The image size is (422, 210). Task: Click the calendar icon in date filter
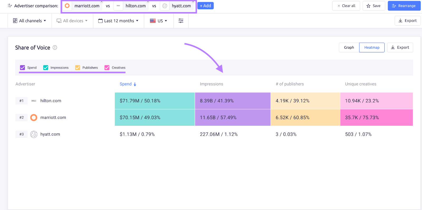pyautogui.click(x=100, y=21)
